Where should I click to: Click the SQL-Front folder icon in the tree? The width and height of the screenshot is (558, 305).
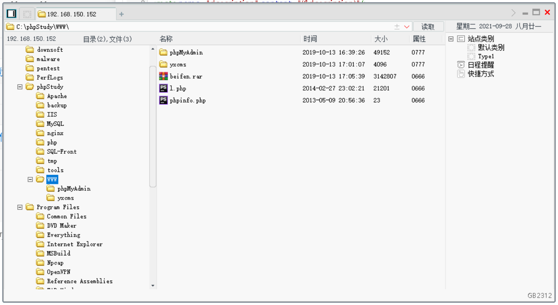(40, 152)
